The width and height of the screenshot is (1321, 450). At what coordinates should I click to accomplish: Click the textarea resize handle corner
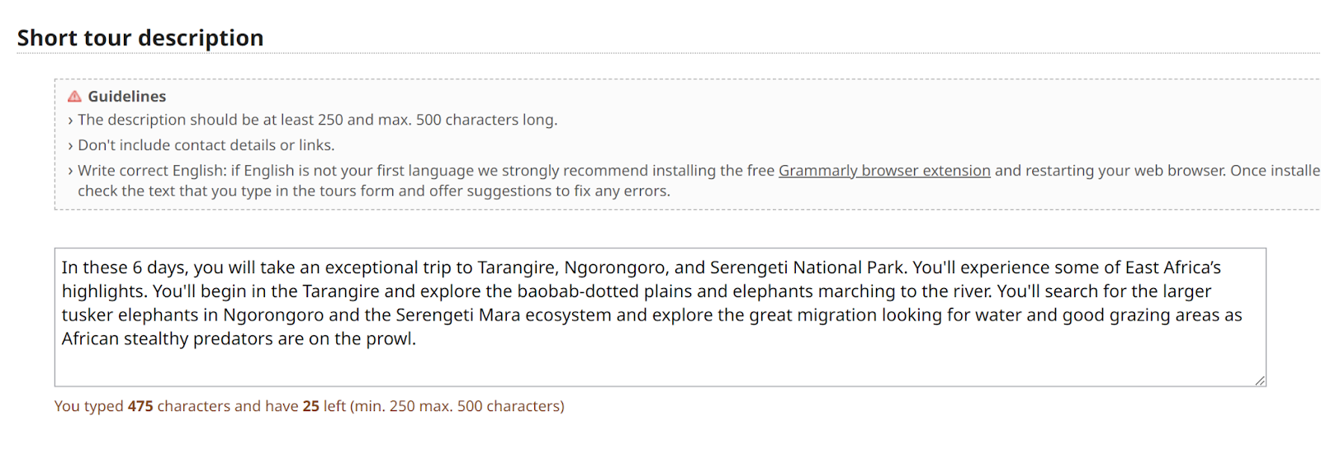1260,381
